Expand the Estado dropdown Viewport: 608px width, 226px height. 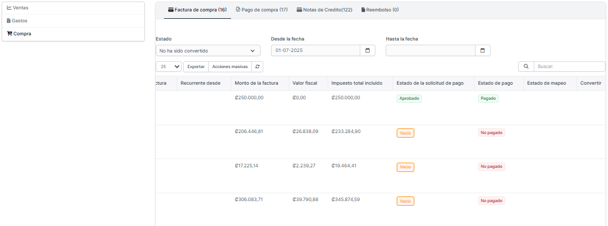(208, 51)
